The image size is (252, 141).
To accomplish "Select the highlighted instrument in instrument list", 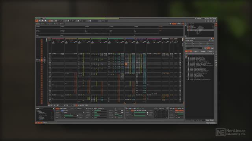I will pos(200,30).
